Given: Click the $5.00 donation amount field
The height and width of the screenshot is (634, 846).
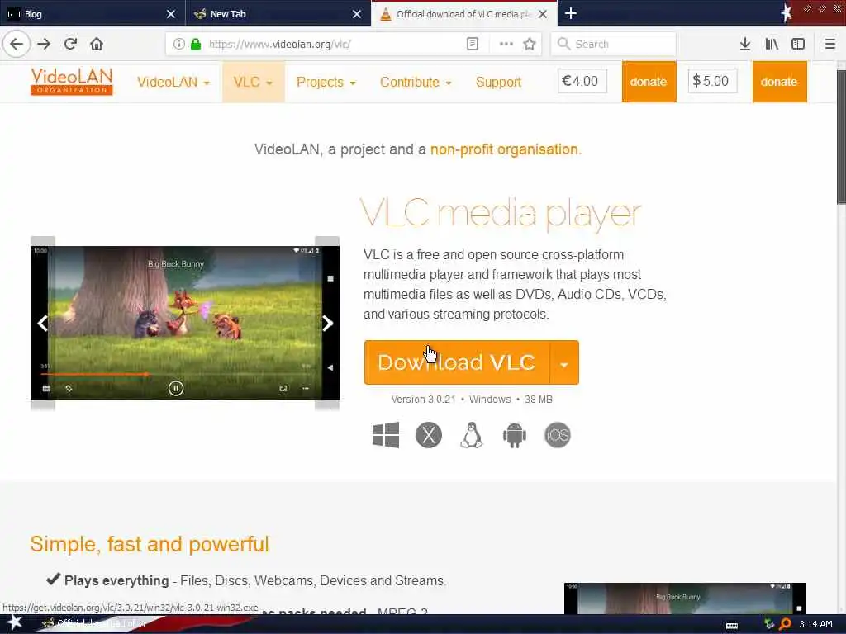Looking at the screenshot, I should 712,81.
